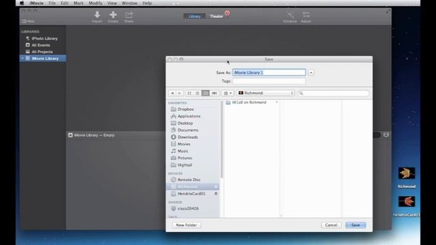Open the Apple menu
Screen dimensions: 436x245
click(22, 3)
